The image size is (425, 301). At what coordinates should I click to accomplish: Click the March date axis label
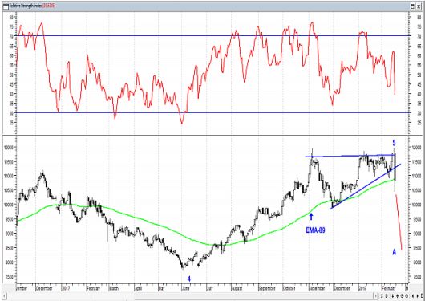(x=113, y=288)
